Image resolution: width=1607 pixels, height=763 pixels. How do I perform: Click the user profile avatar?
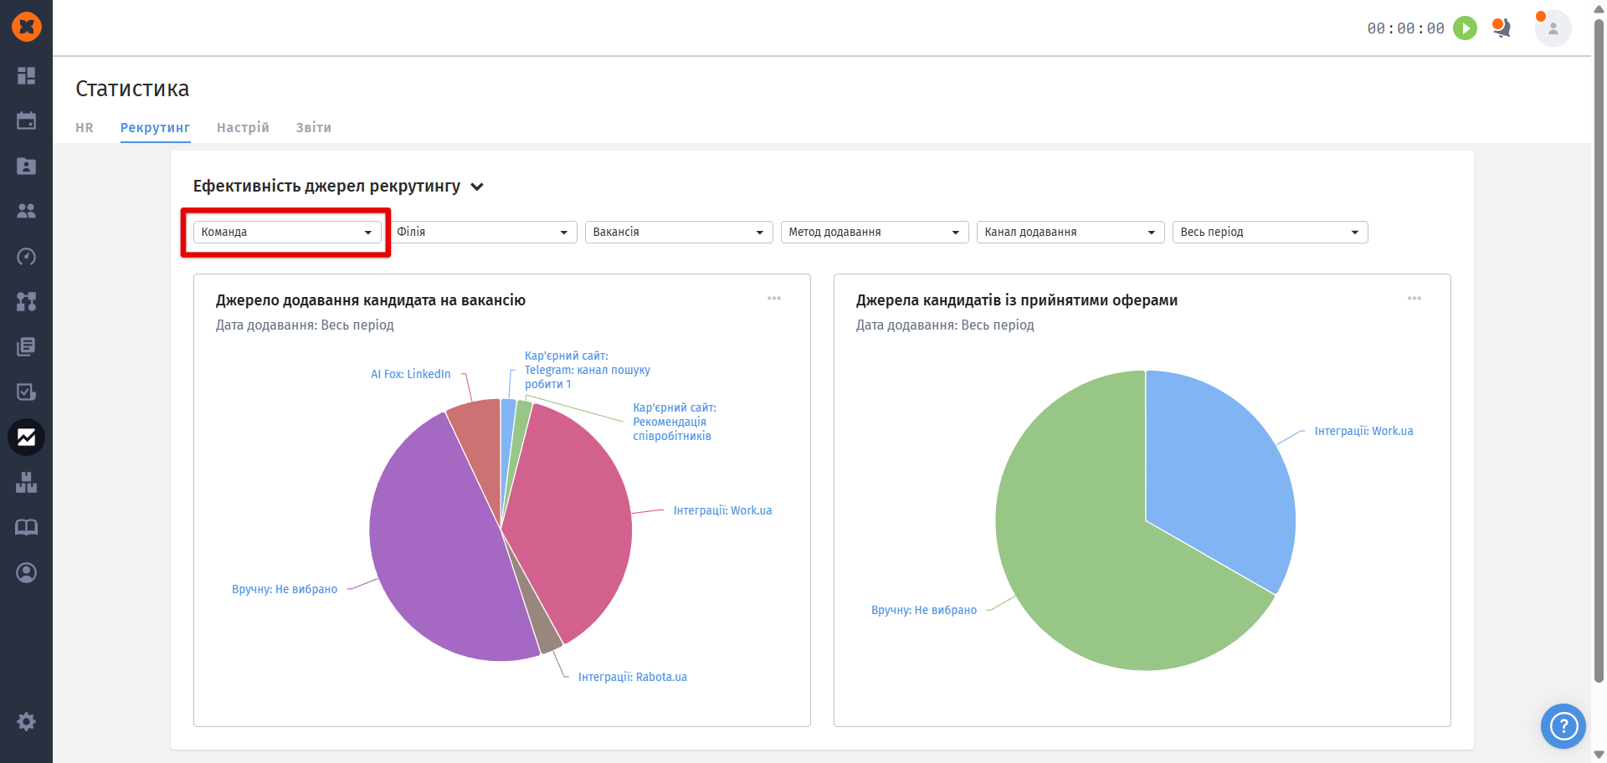[1553, 28]
